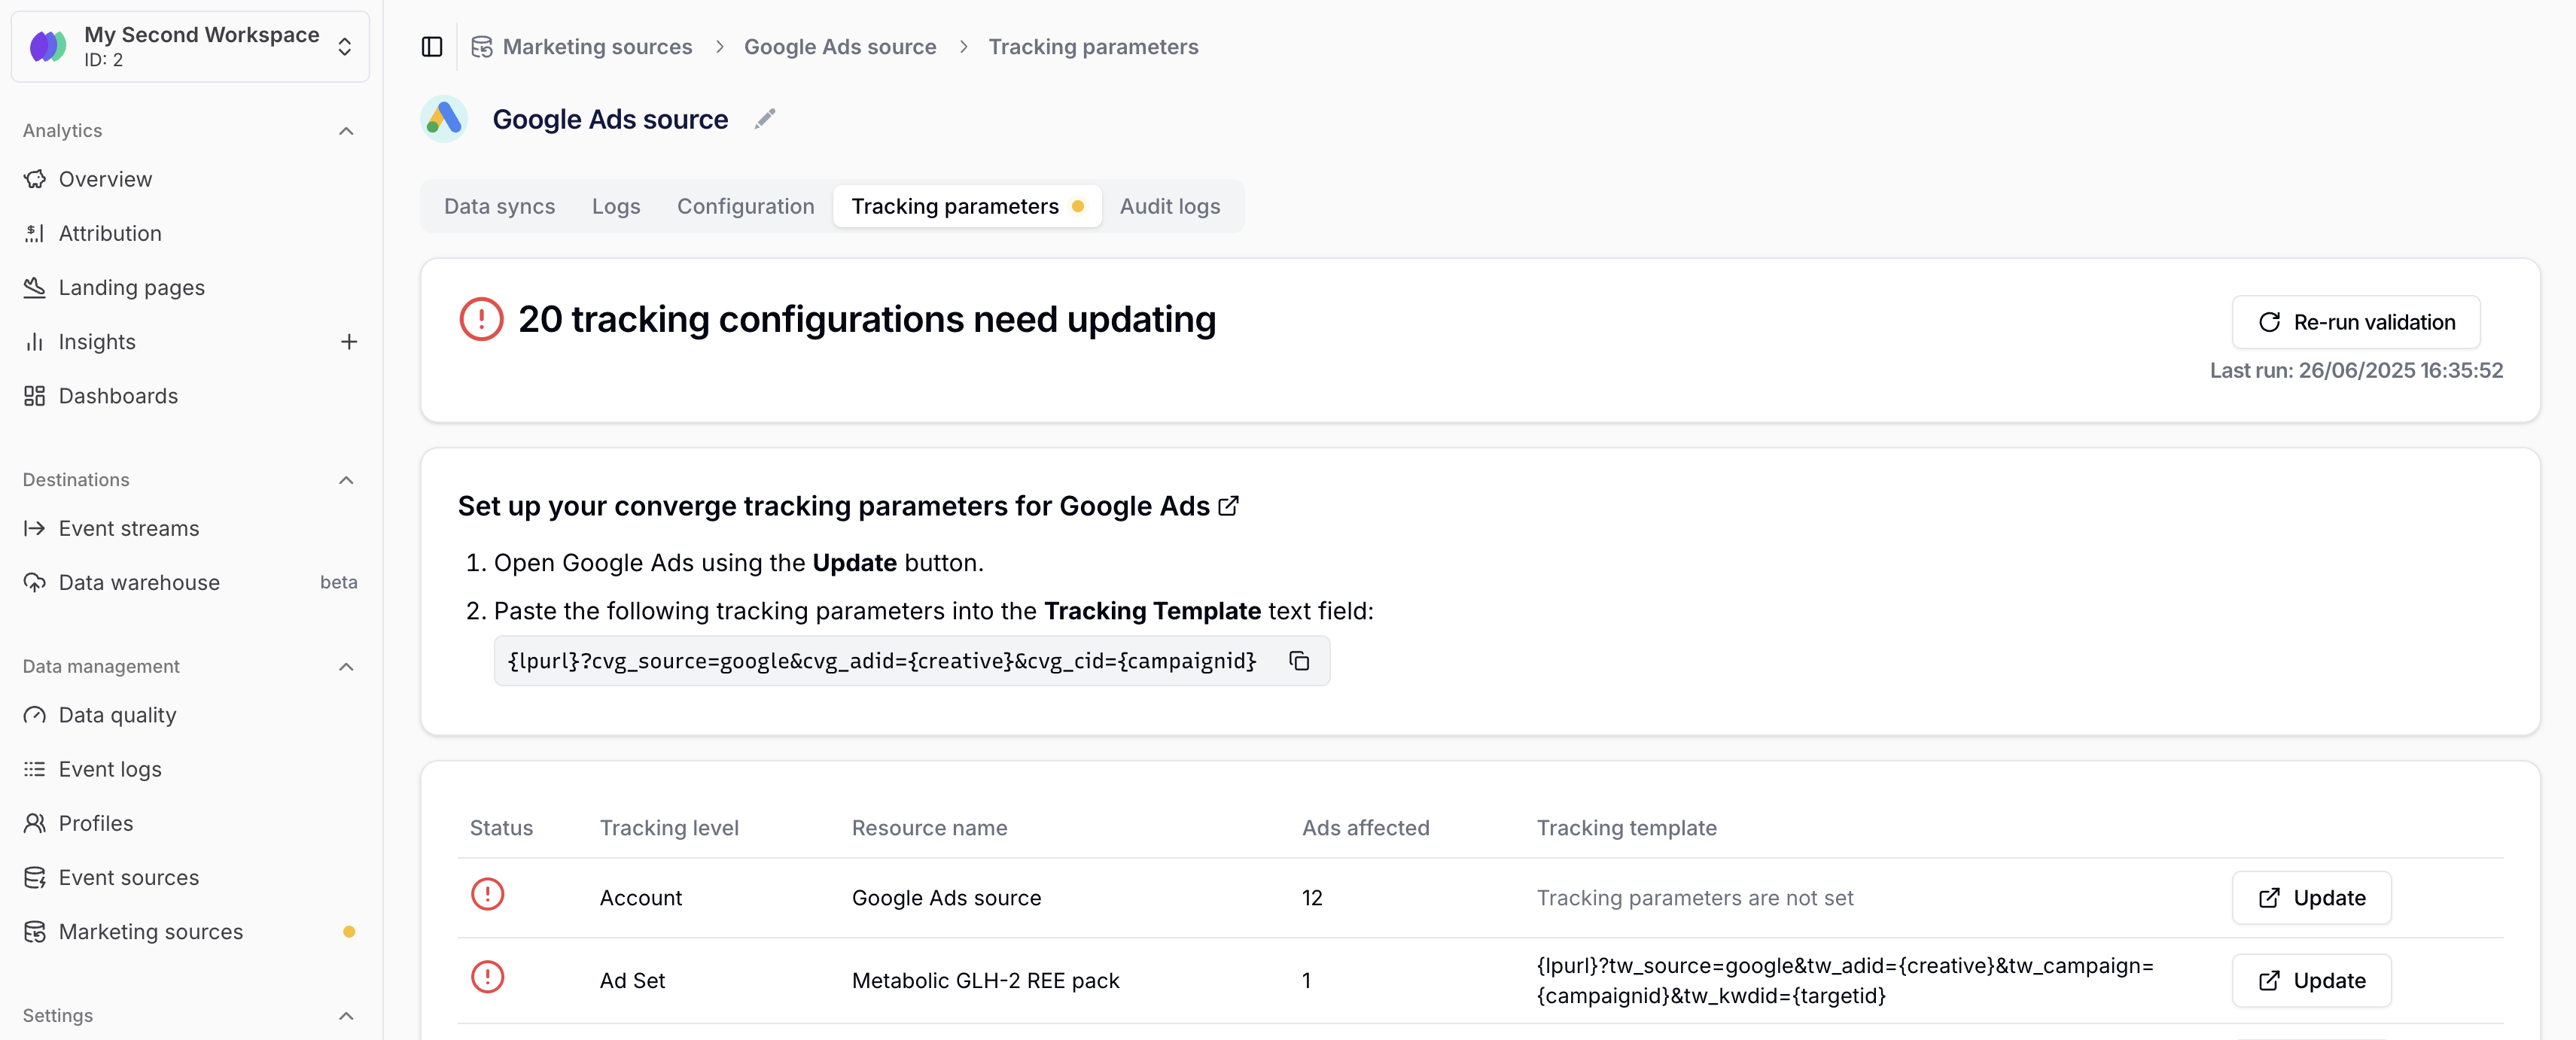The width and height of the screenshot is (2576, 1040).
Task: Click Update for Metabolic GLH-2 REE pack
Action: pos(2312,981)
